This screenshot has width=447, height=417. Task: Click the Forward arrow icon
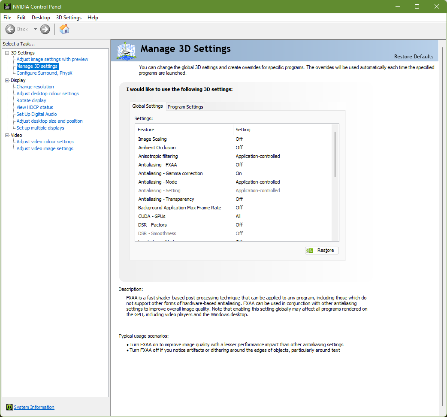point(45,29)
